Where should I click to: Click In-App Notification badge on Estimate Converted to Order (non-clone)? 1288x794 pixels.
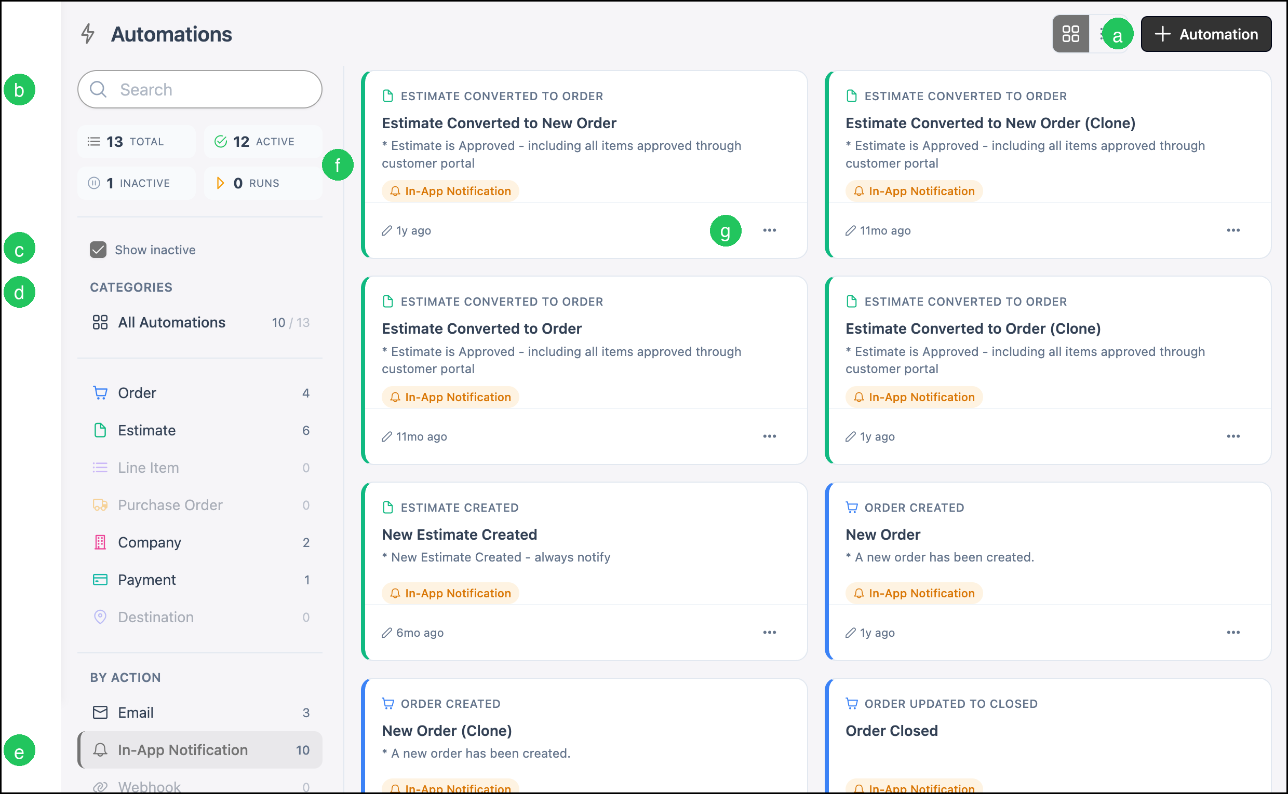tap(450, 397)
